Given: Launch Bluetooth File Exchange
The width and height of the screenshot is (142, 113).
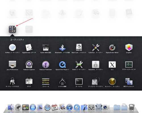Looking at the screenshot, I should point(62,47).
